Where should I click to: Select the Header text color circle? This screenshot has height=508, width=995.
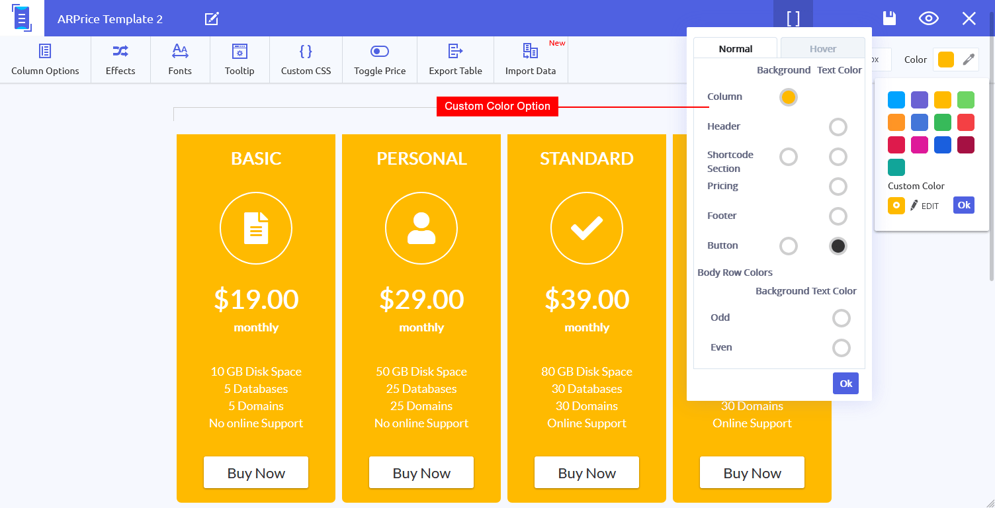838,127
